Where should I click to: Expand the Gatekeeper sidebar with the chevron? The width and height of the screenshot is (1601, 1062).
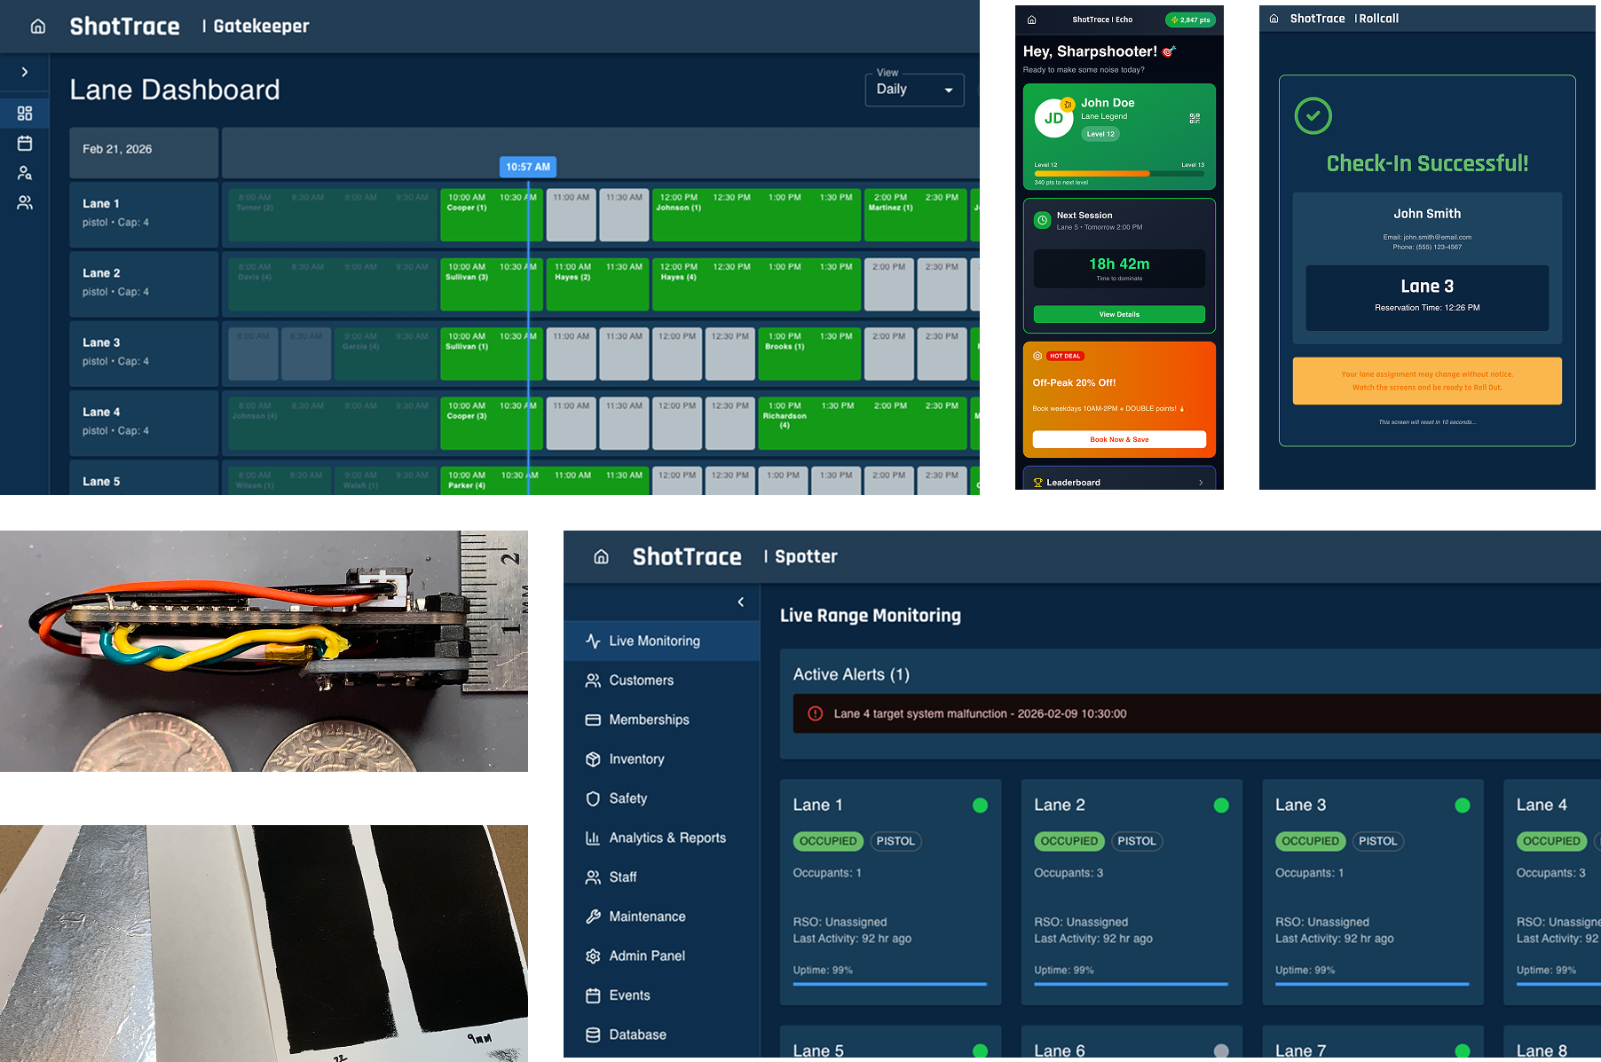tap(25, 72)
